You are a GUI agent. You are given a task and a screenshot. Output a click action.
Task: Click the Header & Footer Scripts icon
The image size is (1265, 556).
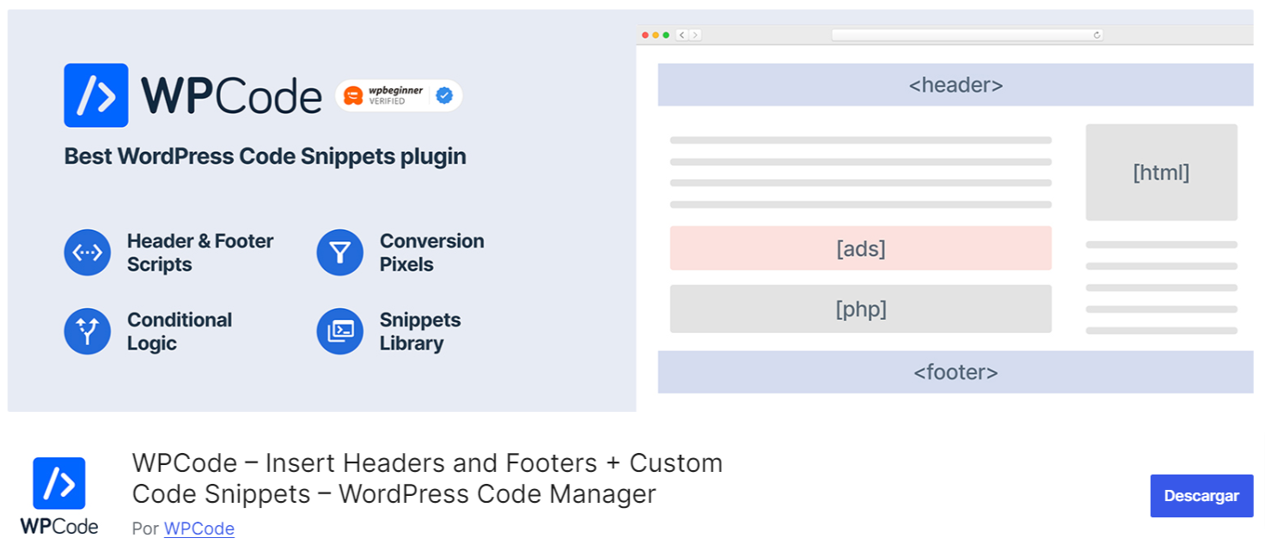[88, 252]
